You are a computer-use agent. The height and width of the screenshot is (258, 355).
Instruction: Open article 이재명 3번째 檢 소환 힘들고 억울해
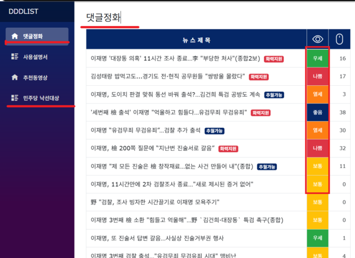click(x=187, y=220)
